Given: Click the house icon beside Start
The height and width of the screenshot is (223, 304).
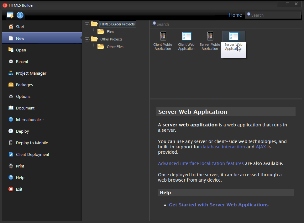Looking at the screenshot, I should pos(11,27).
